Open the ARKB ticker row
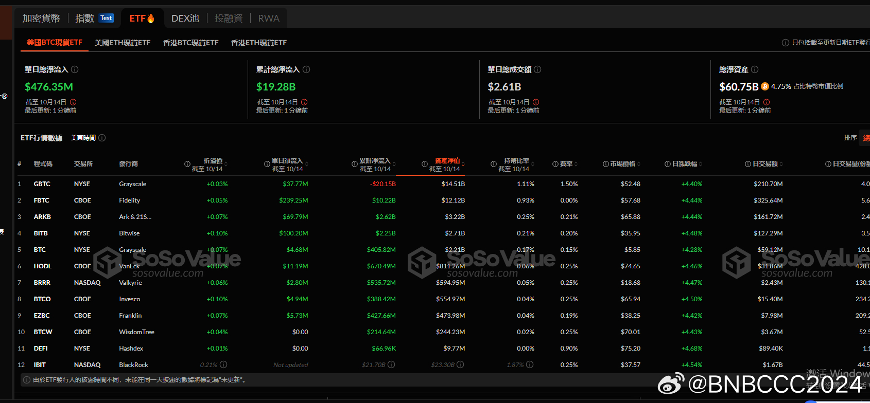Image resolution: width=870 pixels, height=403 pixels. [42, 217]
